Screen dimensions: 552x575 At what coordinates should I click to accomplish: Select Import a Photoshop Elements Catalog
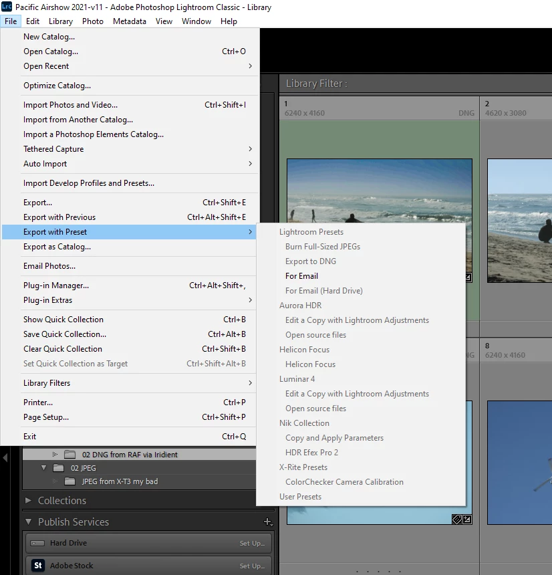coord(129,134)
